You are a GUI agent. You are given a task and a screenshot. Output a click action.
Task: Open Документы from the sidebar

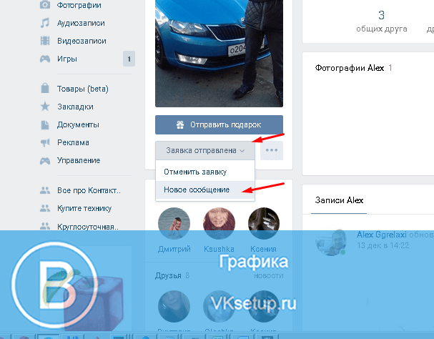tap(78, 124)
